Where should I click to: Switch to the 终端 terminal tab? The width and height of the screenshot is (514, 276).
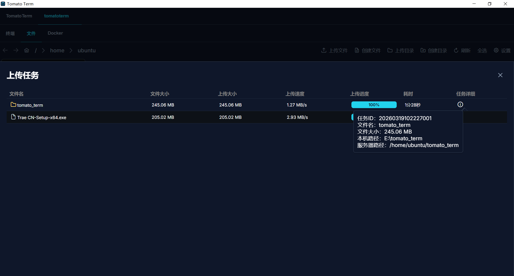10,33
